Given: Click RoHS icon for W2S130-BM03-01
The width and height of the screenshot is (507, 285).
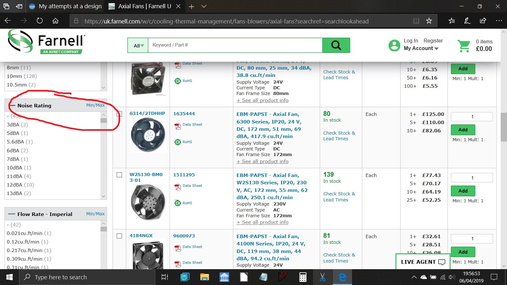Looking at the screenshot, I should pyautogui.click(x=178, y=203).
